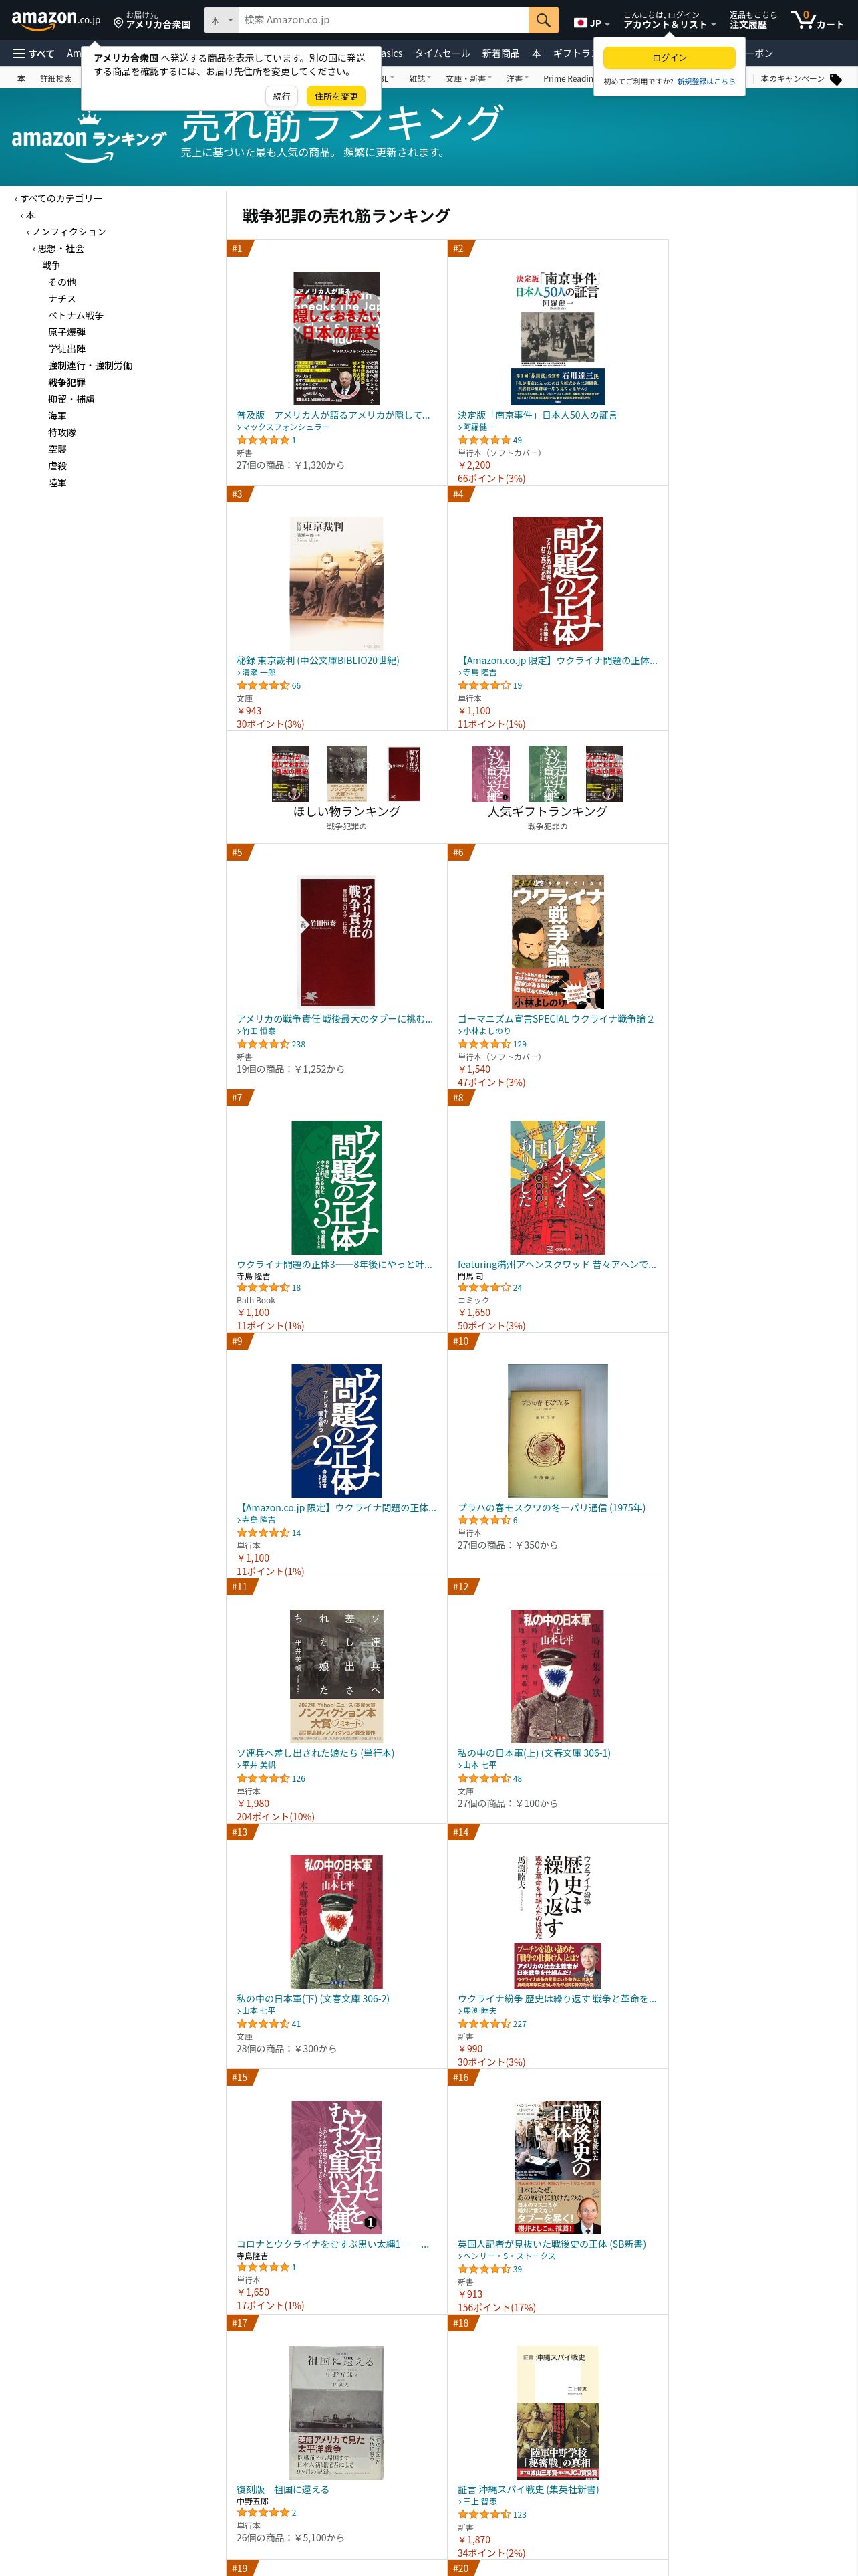Click the 続行 button

point(282,96)
